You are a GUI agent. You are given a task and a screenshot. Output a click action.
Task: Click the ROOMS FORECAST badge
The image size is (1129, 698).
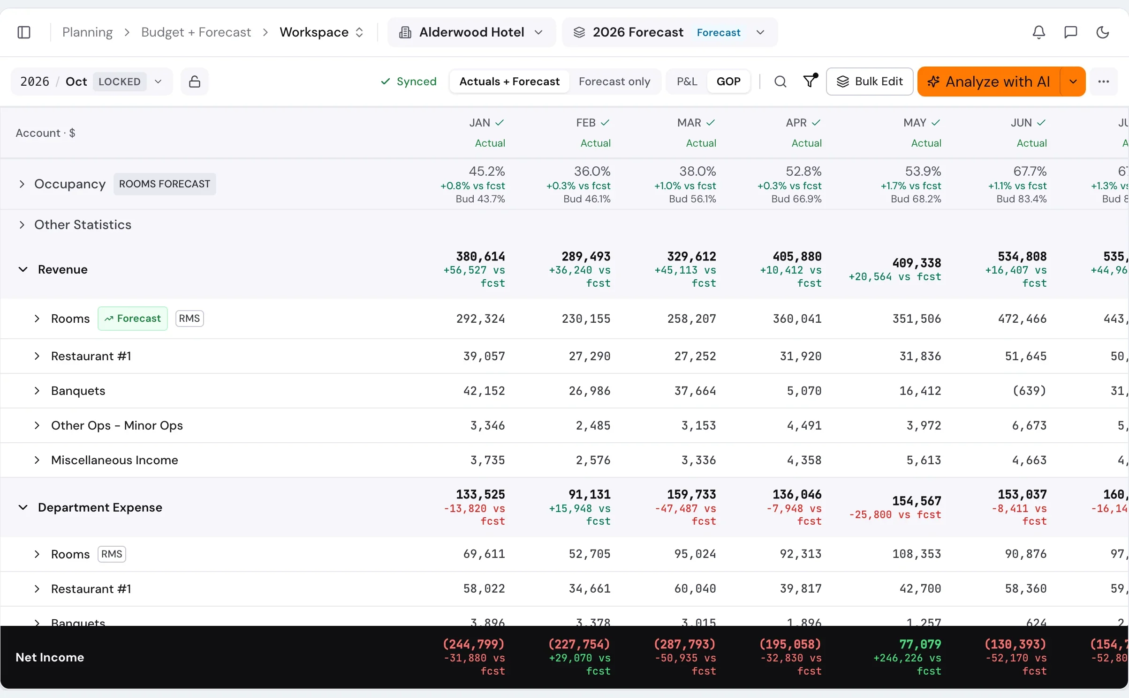(165, 184)
